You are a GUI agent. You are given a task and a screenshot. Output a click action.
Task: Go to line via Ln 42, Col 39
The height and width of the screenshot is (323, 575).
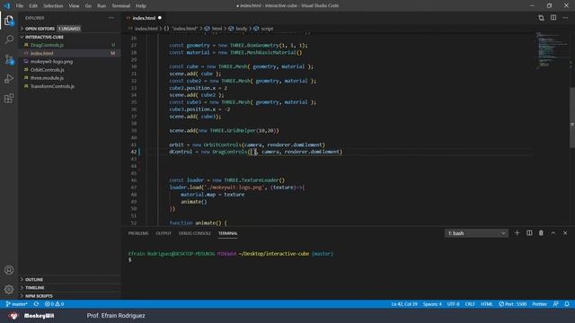[x=404, y=304]
